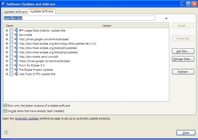Close the dialog with the Close button
The image size is (198, 140).
click(186, 133)
